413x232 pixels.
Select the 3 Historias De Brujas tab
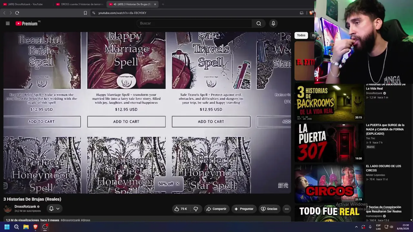132,4
